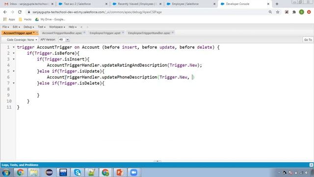Open the Edit menu
The width and height of the screenshot is (314, 177).
coord(16,27)
